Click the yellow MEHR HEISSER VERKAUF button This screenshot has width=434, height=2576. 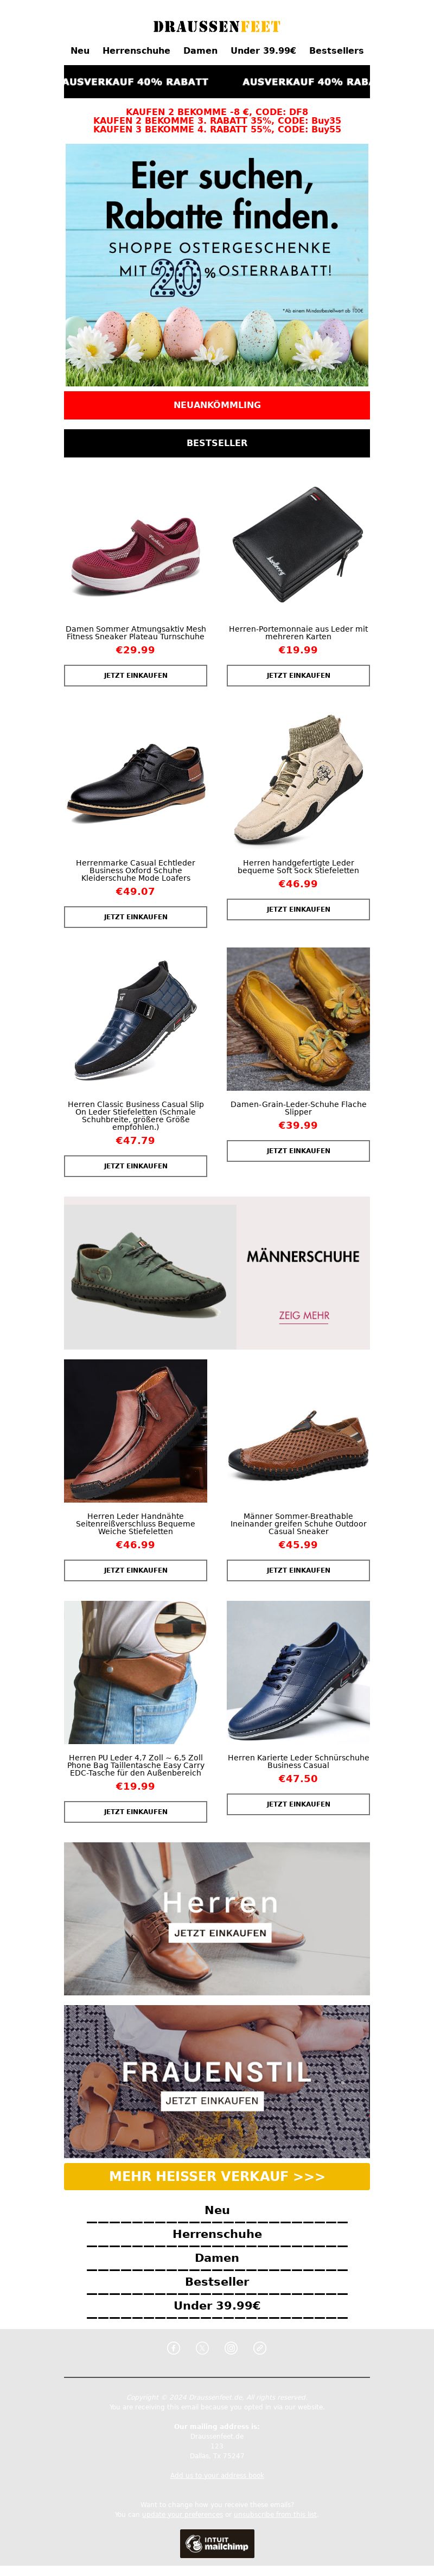pos(217,2176)
